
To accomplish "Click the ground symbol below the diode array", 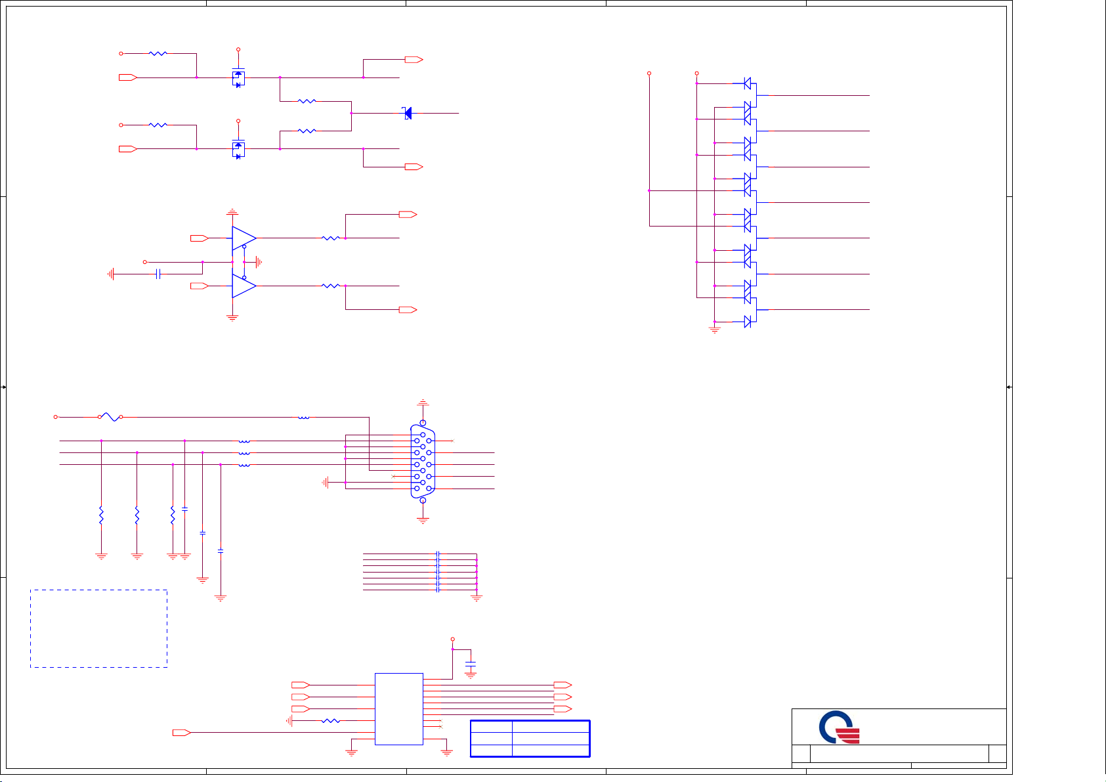I will tap(715, 330).
